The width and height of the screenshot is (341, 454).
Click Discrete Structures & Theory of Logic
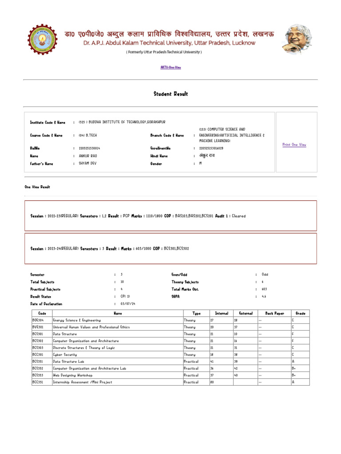[84, 348]
